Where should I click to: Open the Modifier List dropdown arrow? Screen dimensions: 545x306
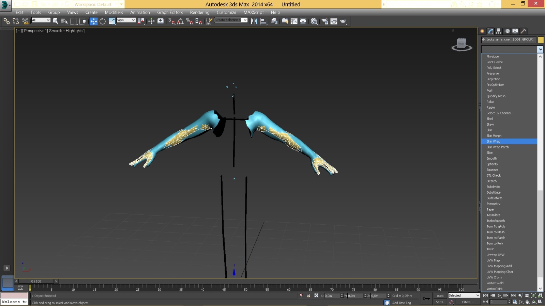pos(540,49)
